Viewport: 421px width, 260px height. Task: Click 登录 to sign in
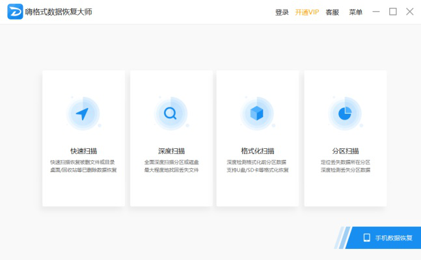tap(282, 12)
